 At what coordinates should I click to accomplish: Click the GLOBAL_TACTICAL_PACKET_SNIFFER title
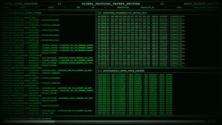tap(111, 4)
